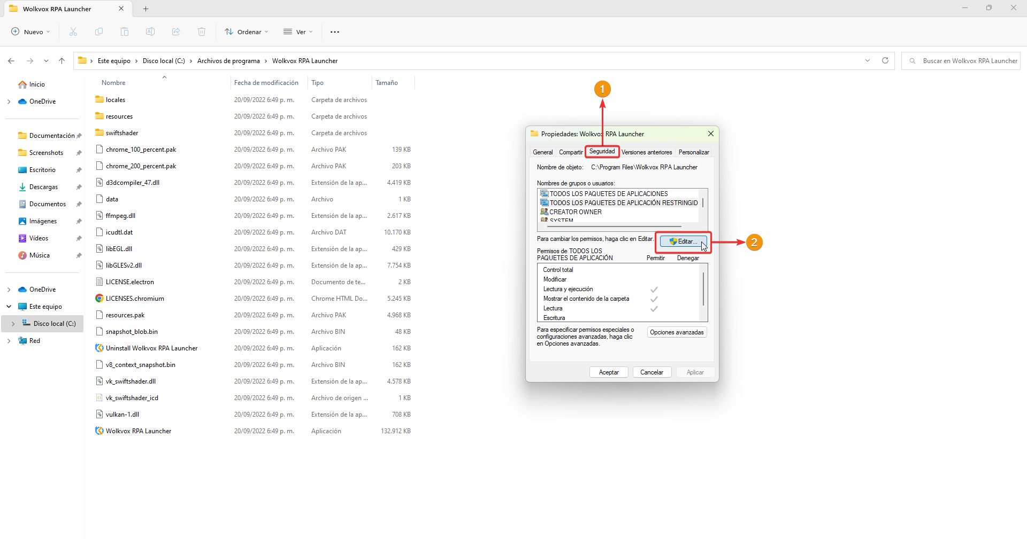Open a new Explorer tab with plus
Viewport: 1027px width, 539px height.
coord(145,9)
